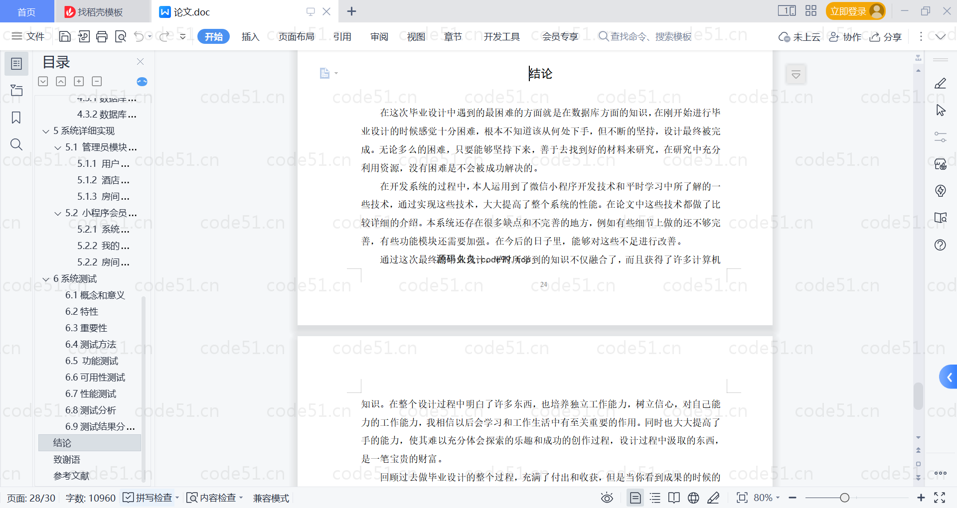Open the Print Preview icon
The height and width of the screenshot is (508, 957).
tap(120, 36)
